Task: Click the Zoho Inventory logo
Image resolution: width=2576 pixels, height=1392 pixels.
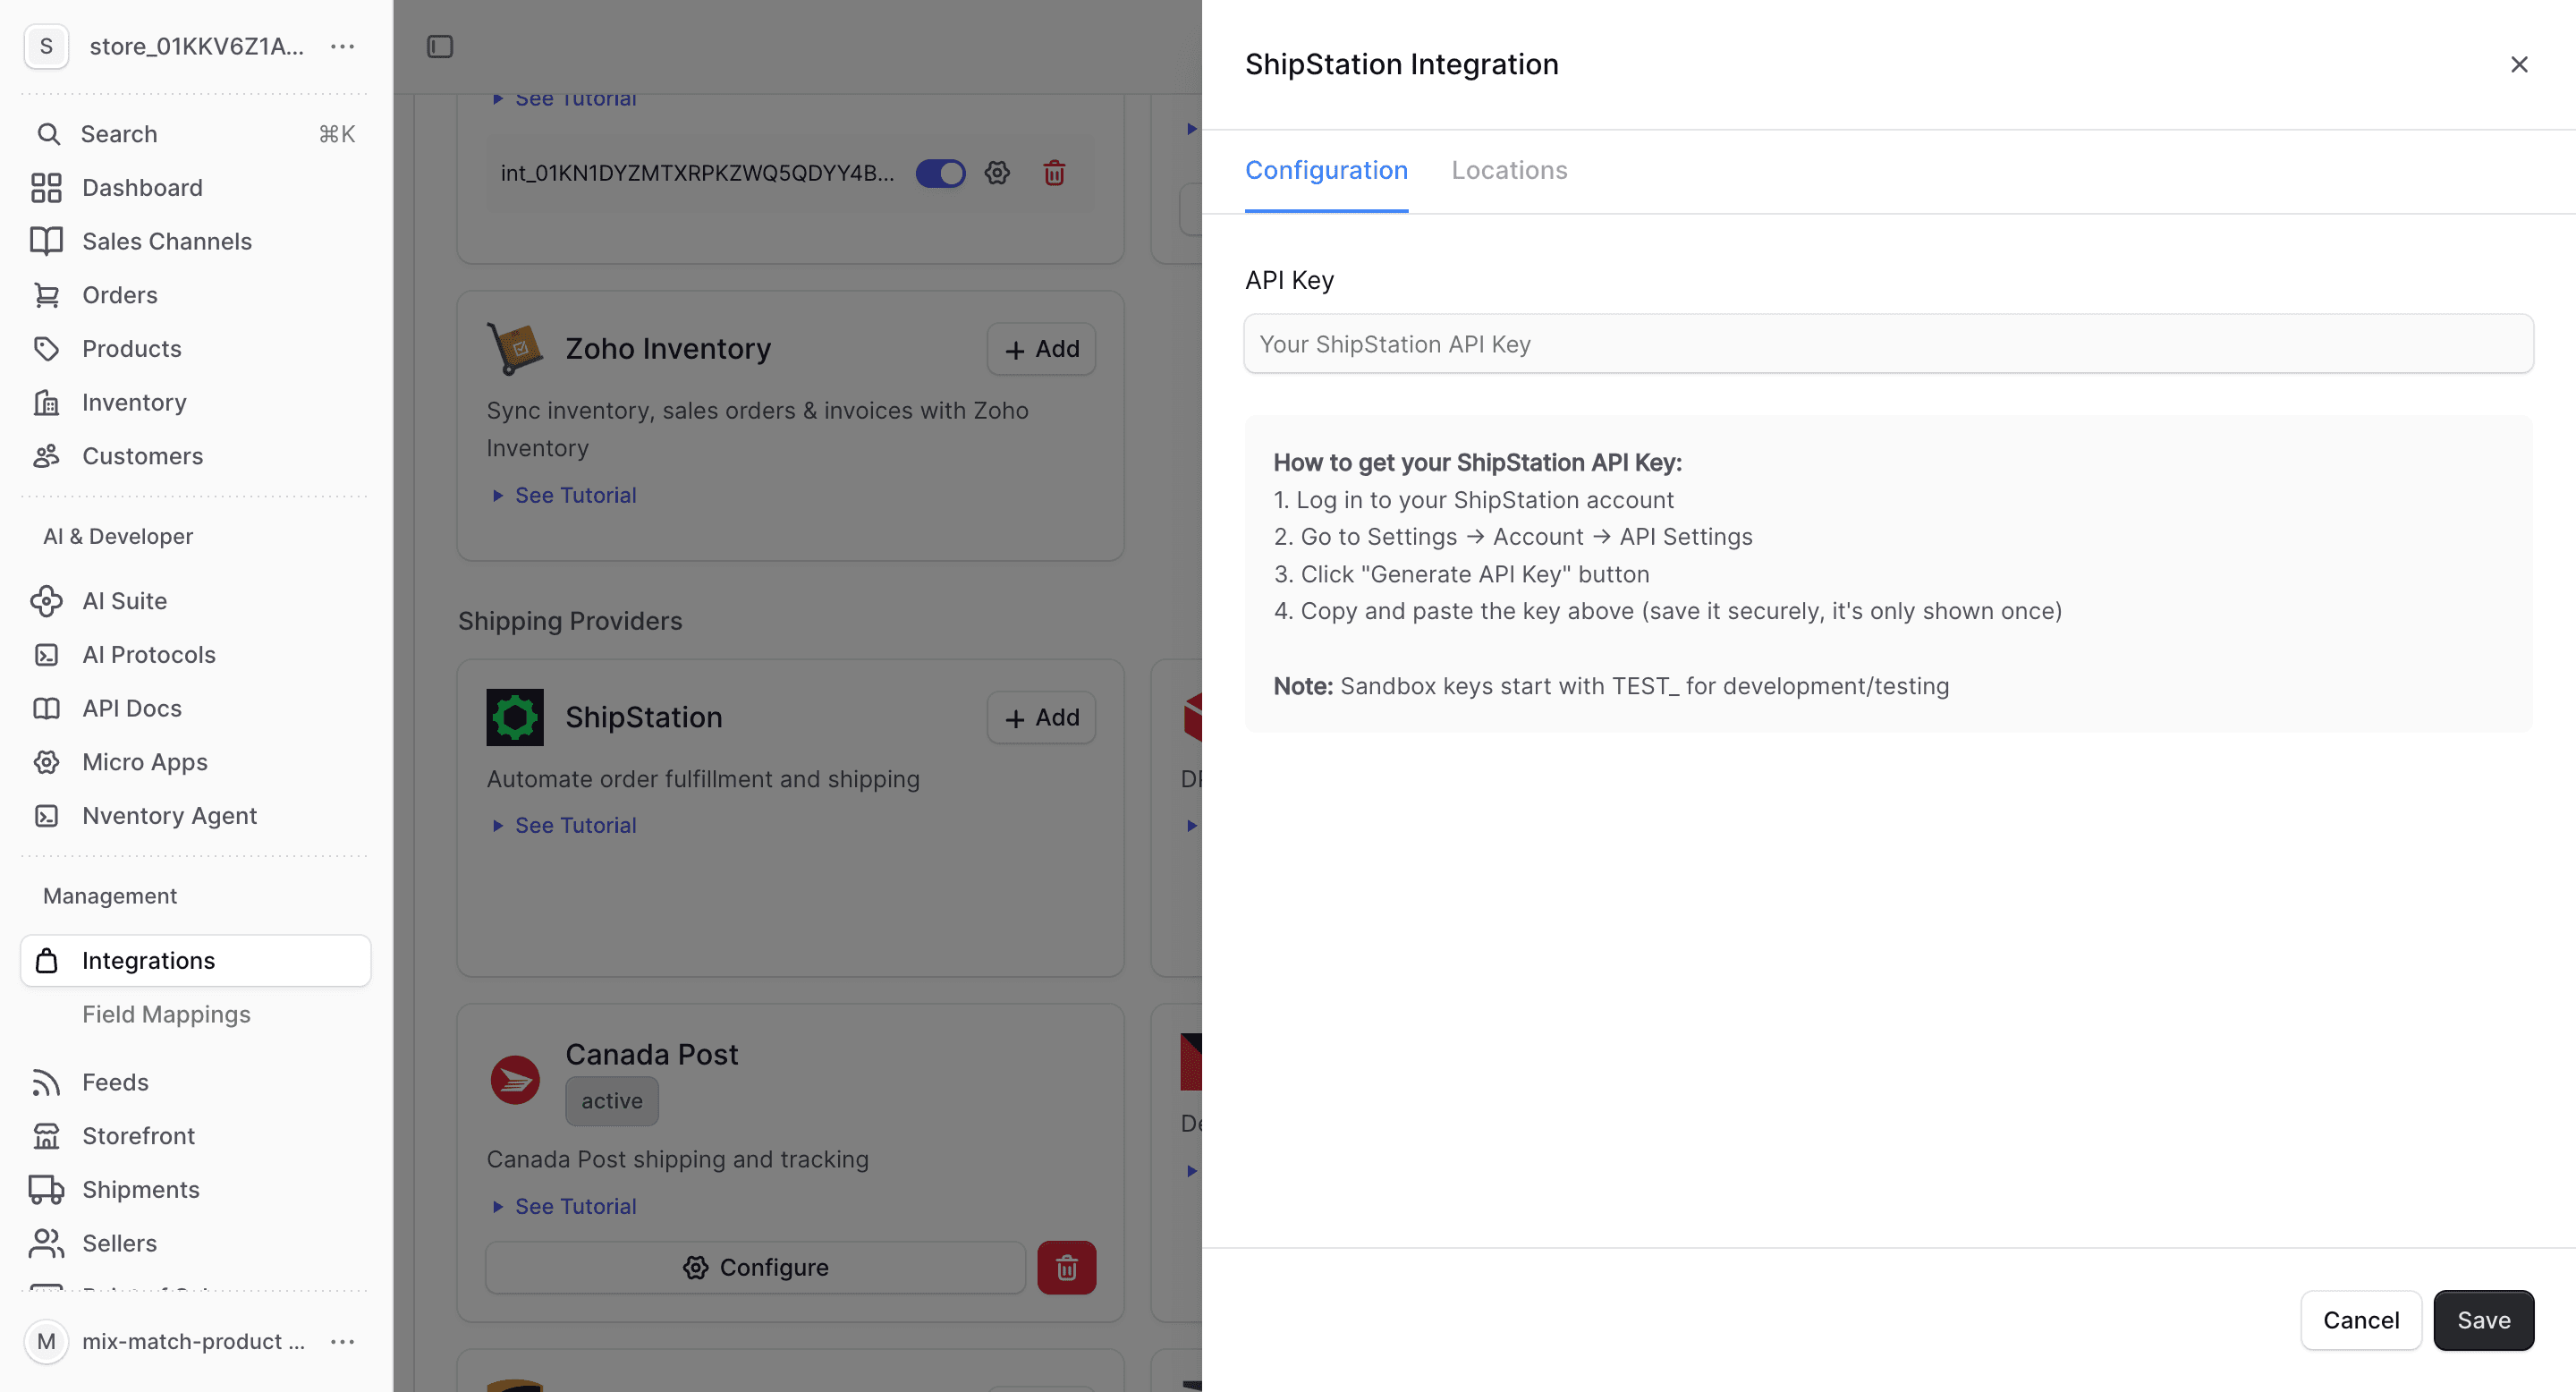Action: pyautogui.click(x=515, y=348)
